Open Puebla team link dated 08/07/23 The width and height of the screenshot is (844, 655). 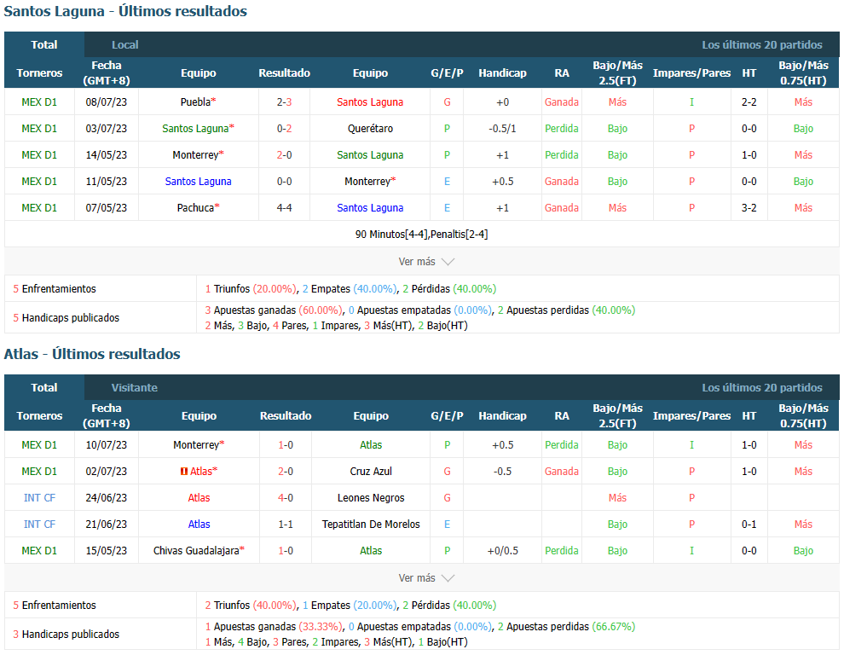click(195, 101)
